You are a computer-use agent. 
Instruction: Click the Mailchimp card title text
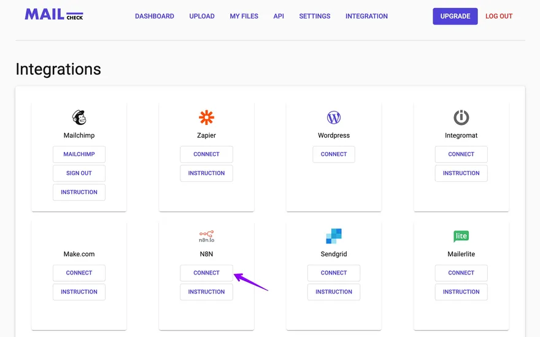79,135
